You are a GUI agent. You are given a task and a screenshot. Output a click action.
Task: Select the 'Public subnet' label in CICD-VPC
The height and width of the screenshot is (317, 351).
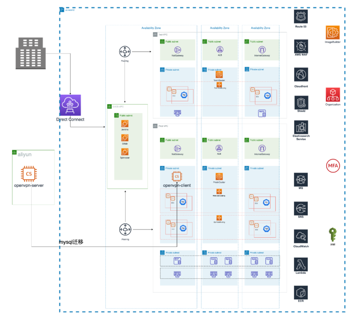coord(126,116)
